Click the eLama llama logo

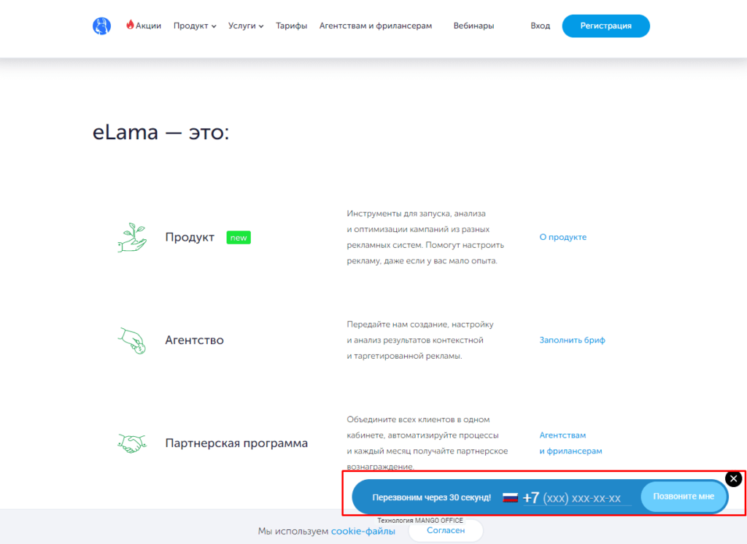click(x=101, y=26)
